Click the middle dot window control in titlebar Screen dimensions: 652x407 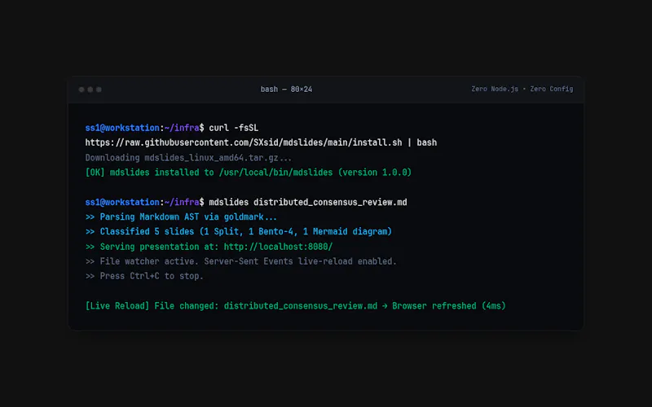pyautogui.click(x=90, y=90)
